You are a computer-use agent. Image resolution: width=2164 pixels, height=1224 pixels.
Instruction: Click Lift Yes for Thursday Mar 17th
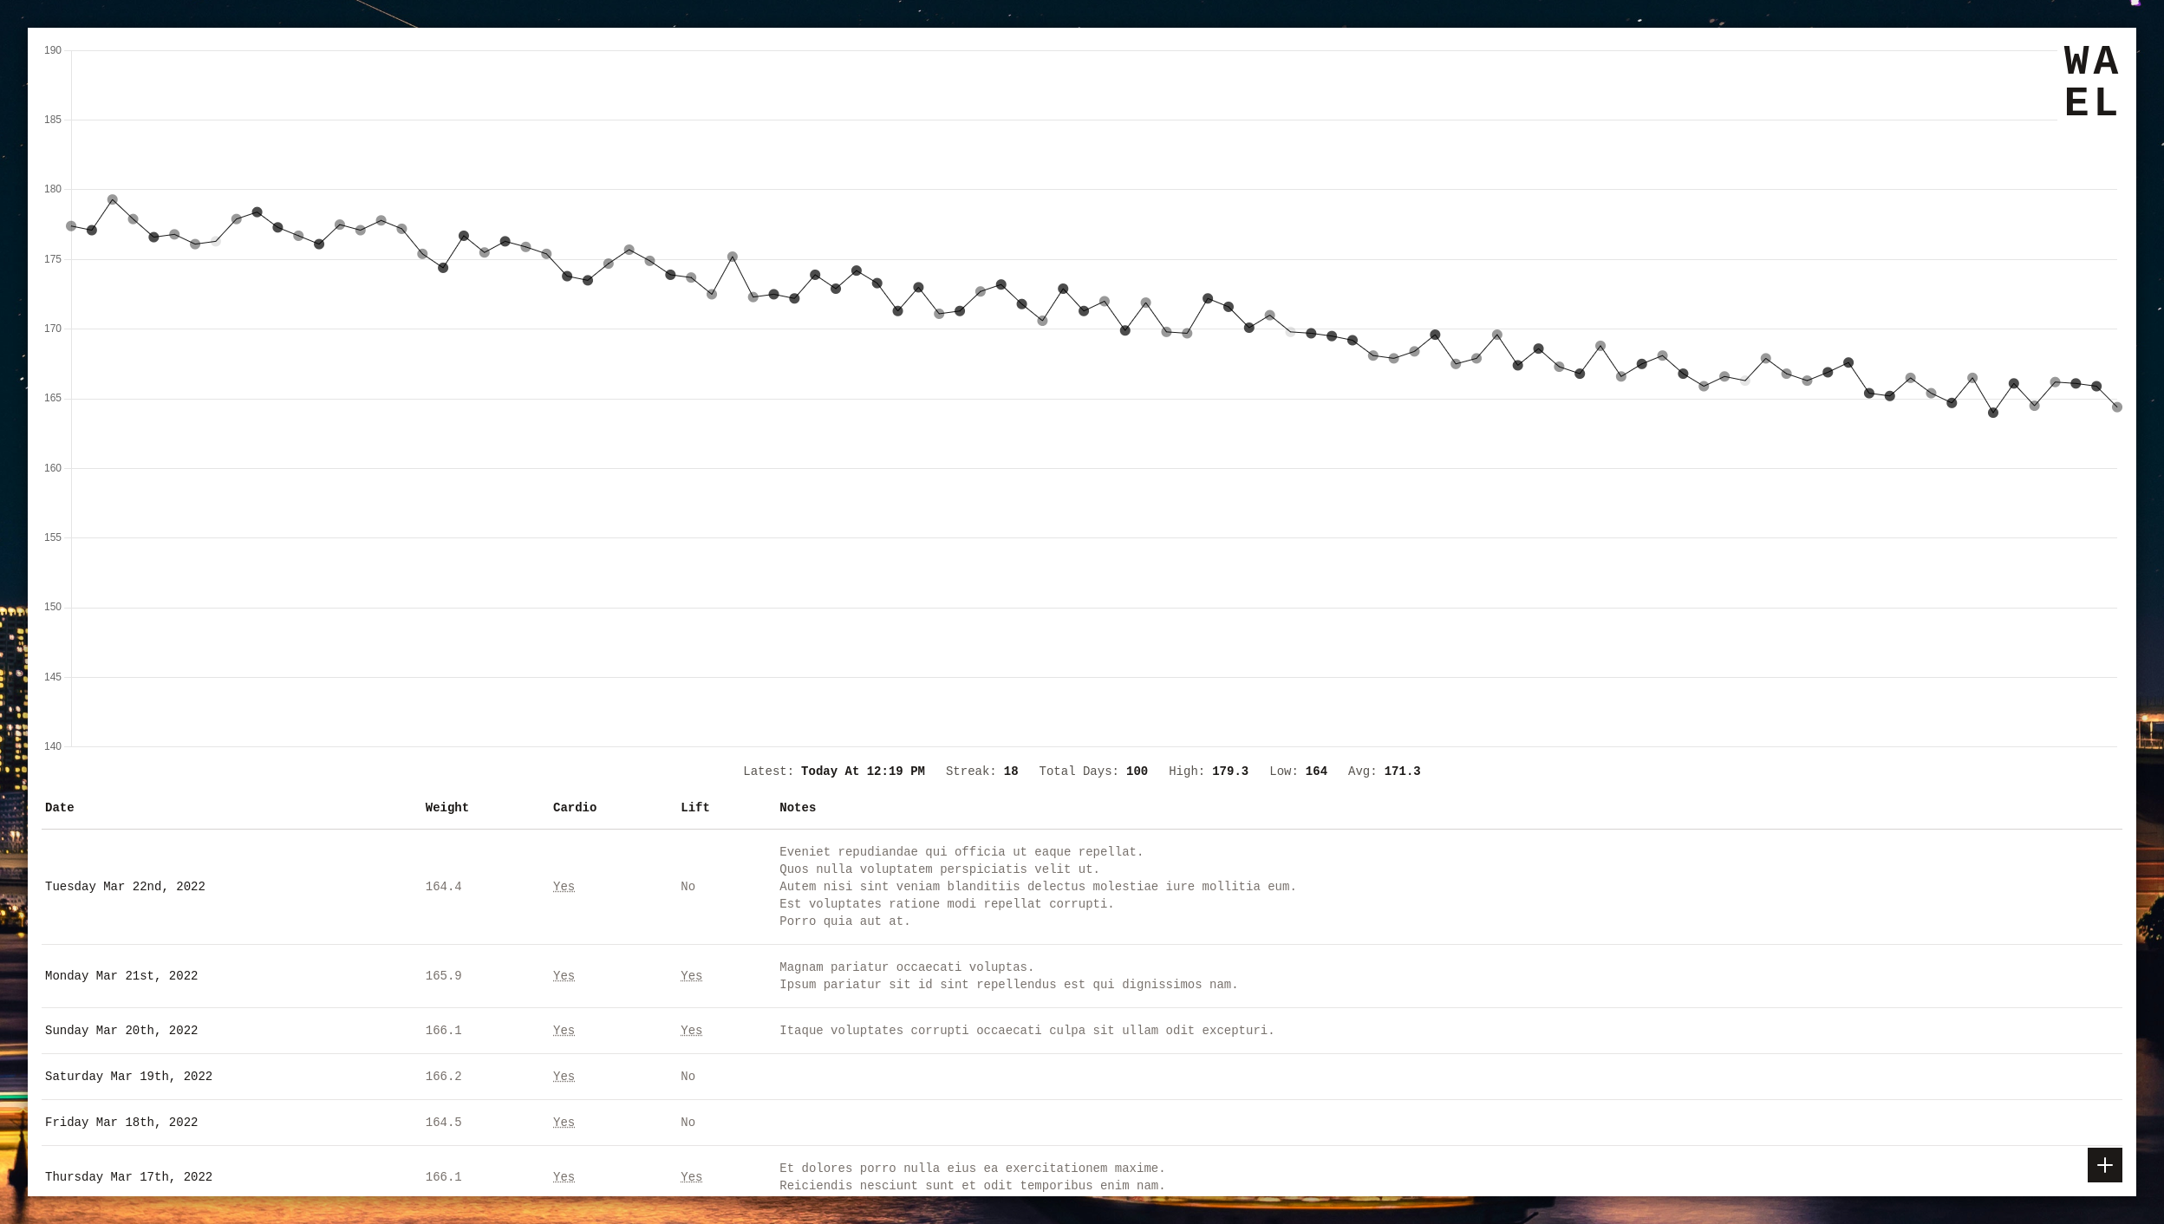click(x=691, y=1176)
